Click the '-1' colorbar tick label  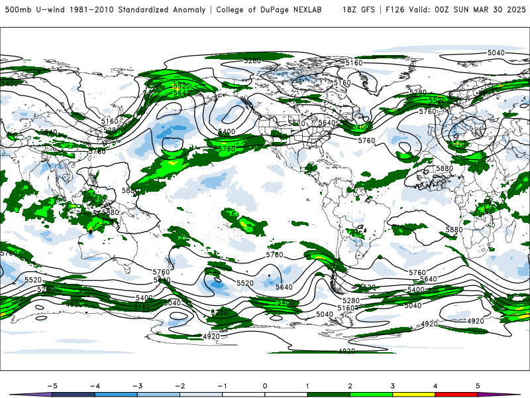point(222,386)
